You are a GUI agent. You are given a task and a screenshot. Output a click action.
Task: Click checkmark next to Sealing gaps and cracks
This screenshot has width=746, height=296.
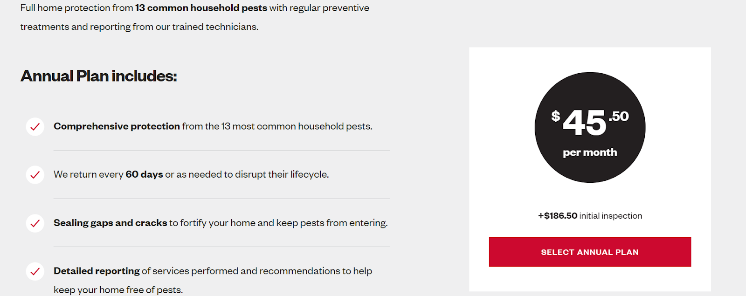pos(35,223)
